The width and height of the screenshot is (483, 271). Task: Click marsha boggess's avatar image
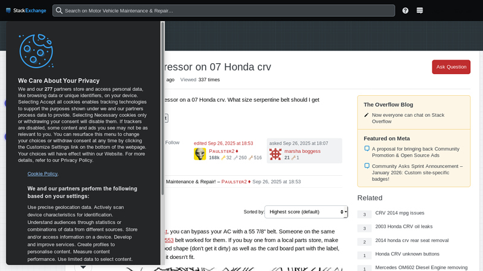point(275,154)
